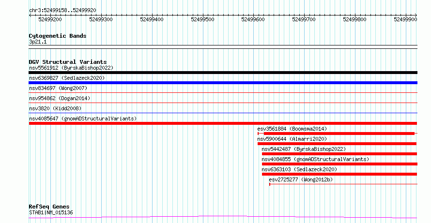431x223 pixels.
Task: Click the Cytogenetic Bands track title
Action: [58, 36]
